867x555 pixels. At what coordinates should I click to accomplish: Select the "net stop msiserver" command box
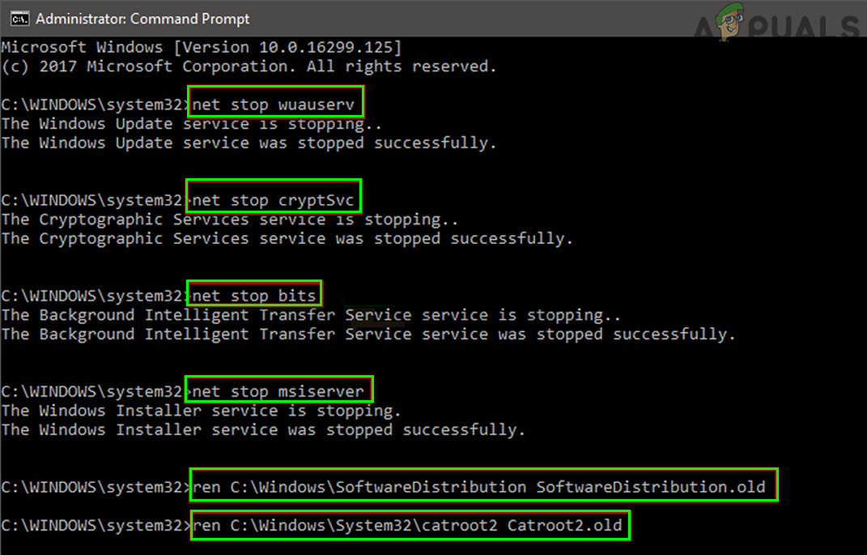coord(279,391)
